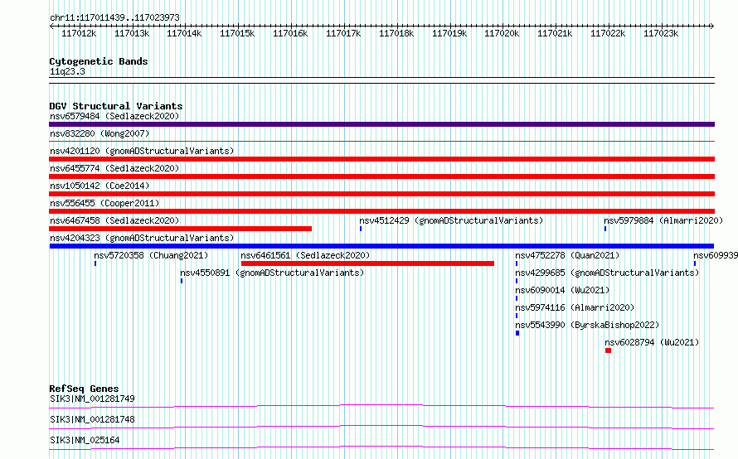Open variant nsv556455 (Cooper2011) label

click(104, 203)
